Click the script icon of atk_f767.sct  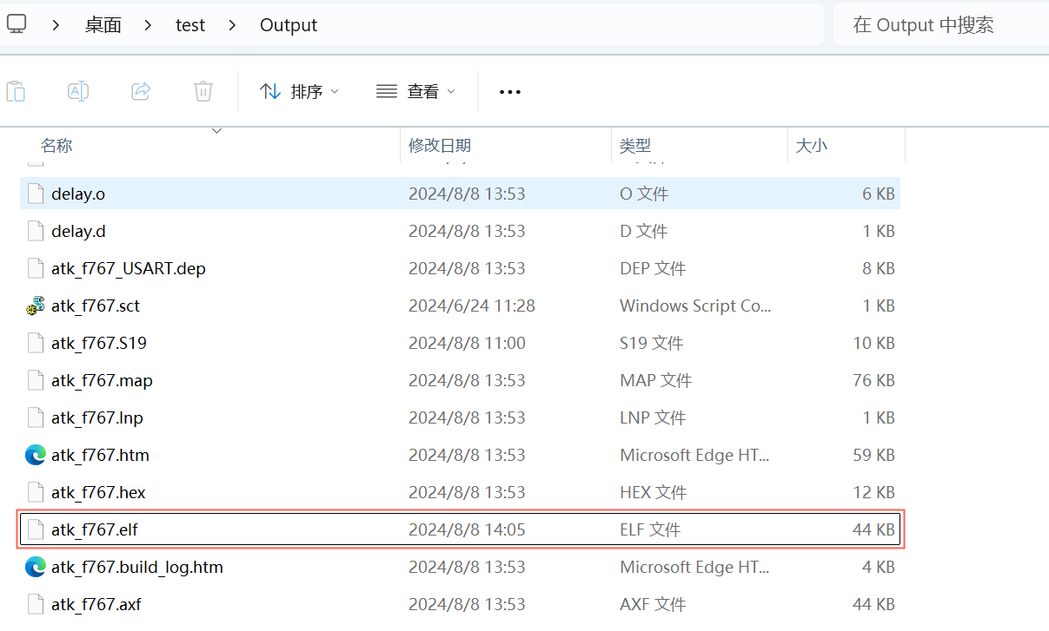click(x=36, y=306)
